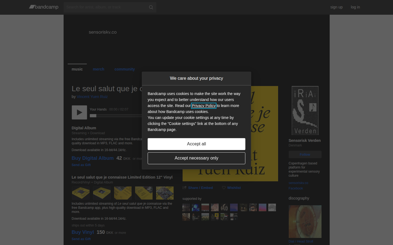Open first supporter avatar in bottom row

(x=186, y=217)
